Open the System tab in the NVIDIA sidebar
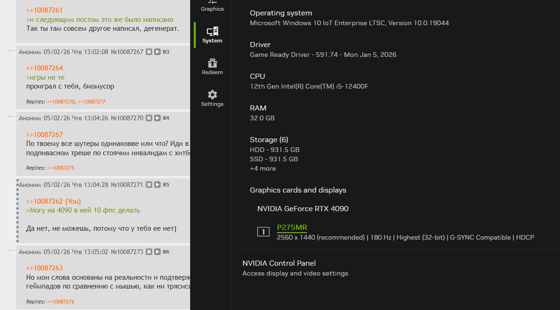Viewport: 560px width, 310px height. coord(212,35)
